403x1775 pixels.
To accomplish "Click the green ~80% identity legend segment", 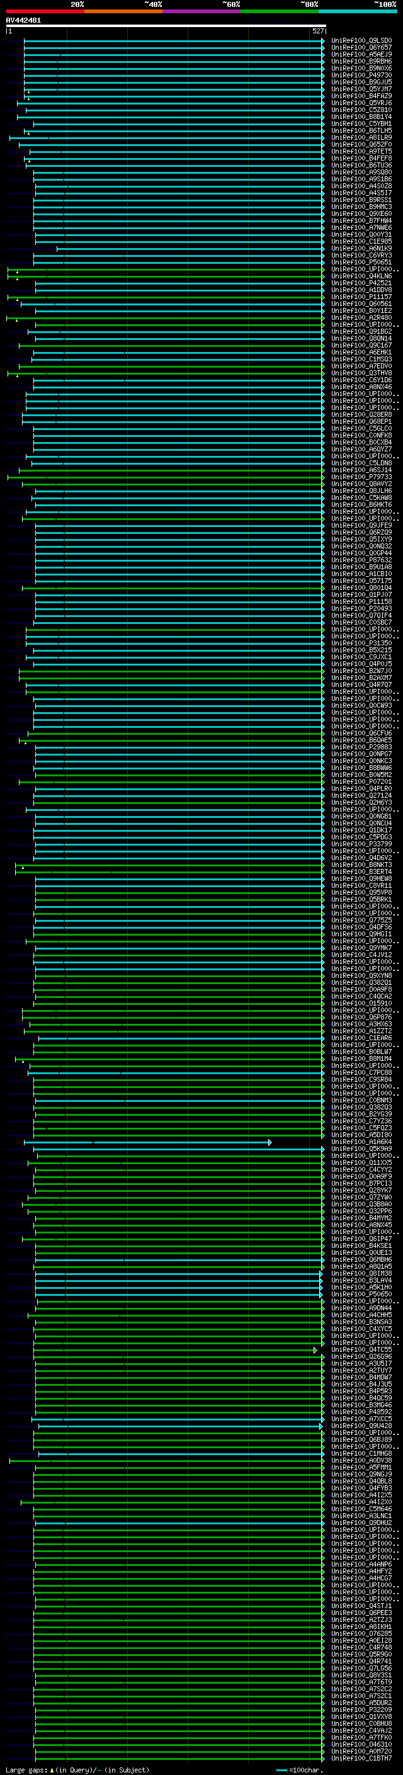I will click(280, 11).
